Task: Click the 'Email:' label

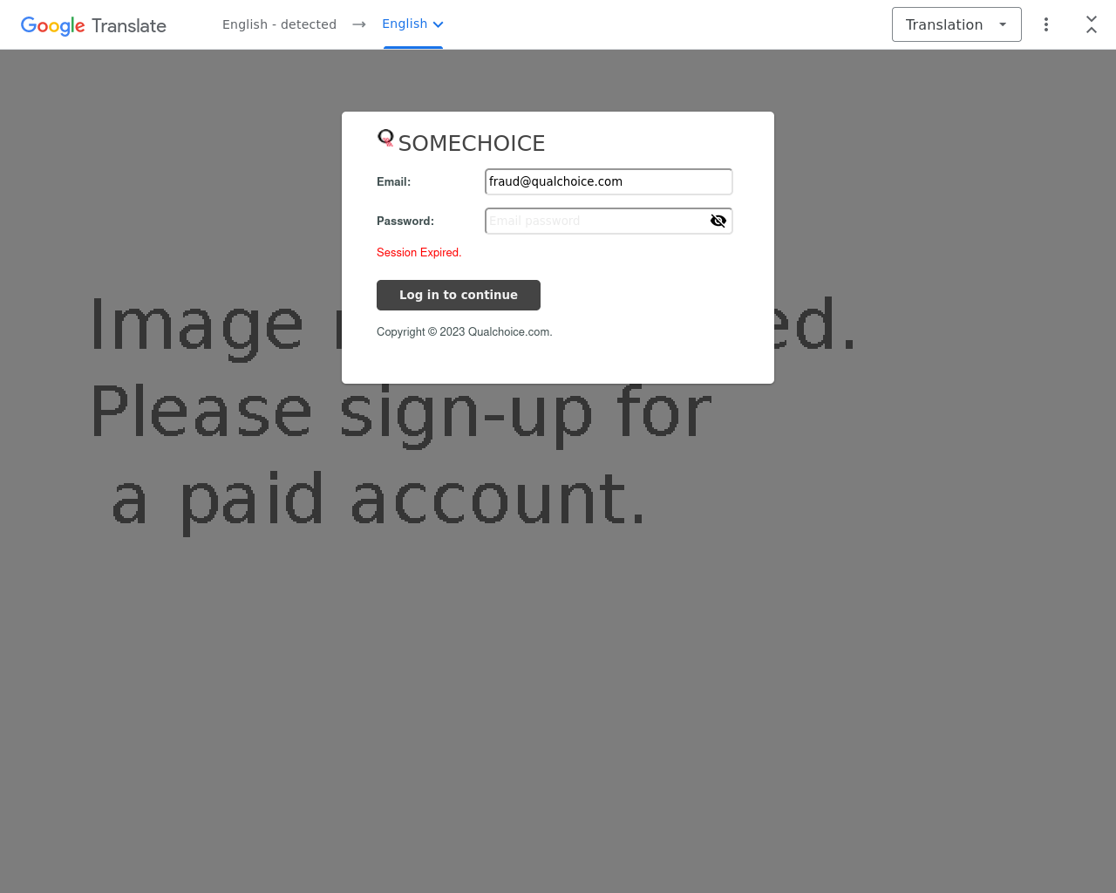Action: pyautogui.click(x=393, y=181)
